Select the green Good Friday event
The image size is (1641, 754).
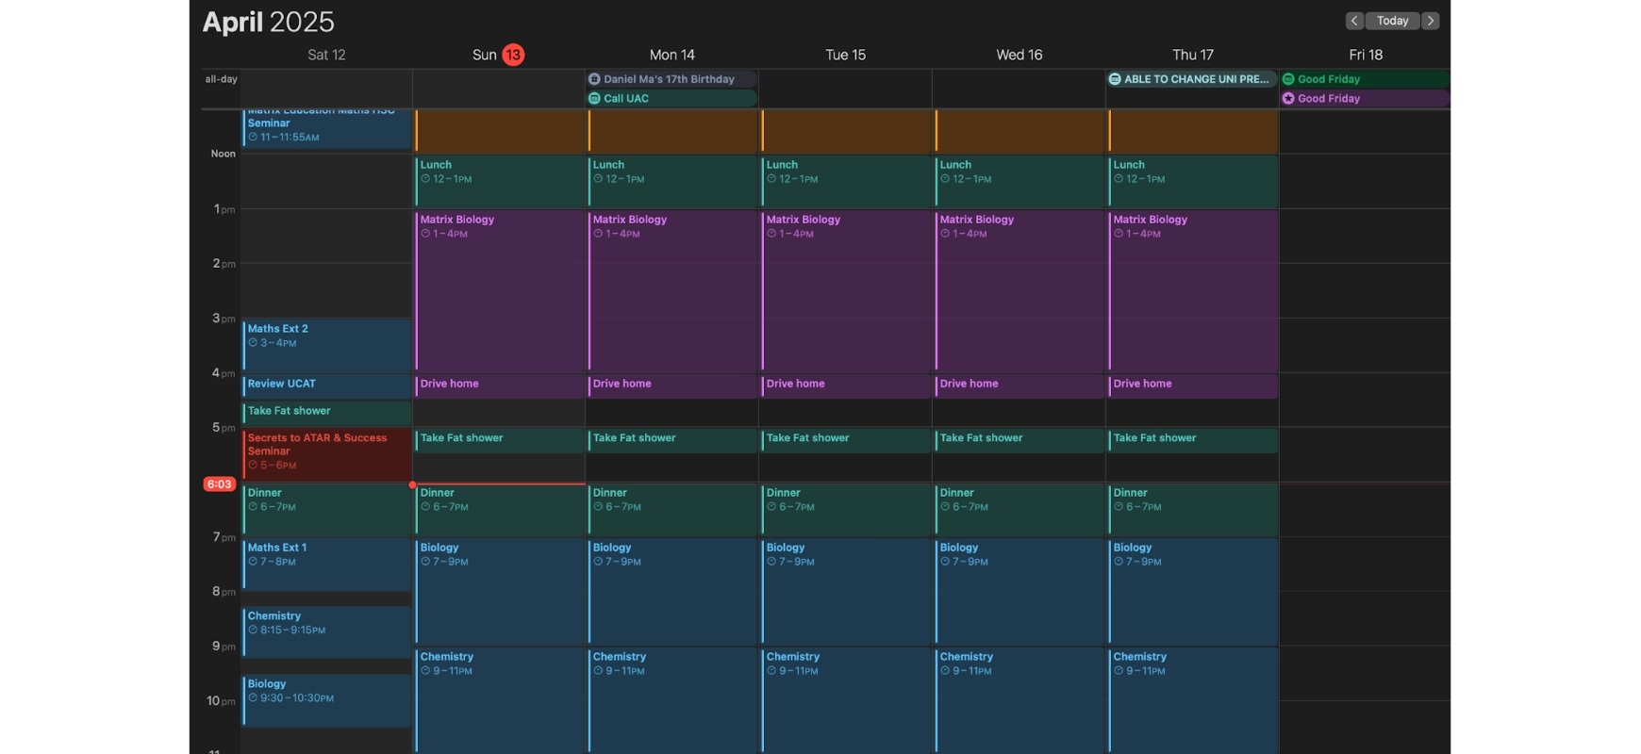point(1365,79)
